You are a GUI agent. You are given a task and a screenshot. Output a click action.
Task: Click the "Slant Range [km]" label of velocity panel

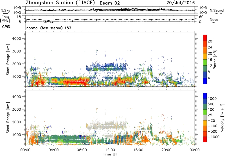8,118
